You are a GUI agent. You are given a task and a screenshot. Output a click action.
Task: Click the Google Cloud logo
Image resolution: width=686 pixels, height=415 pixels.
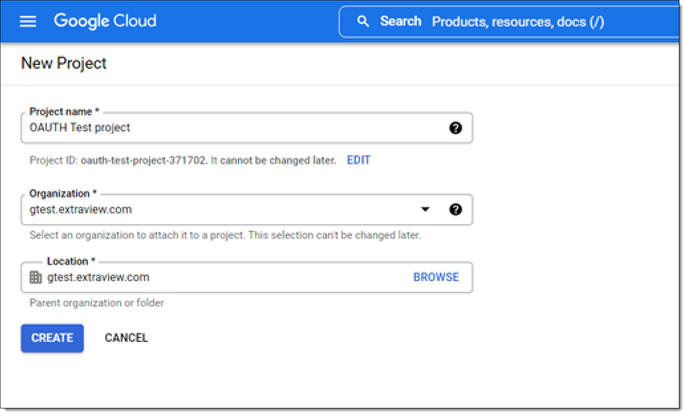105,21
